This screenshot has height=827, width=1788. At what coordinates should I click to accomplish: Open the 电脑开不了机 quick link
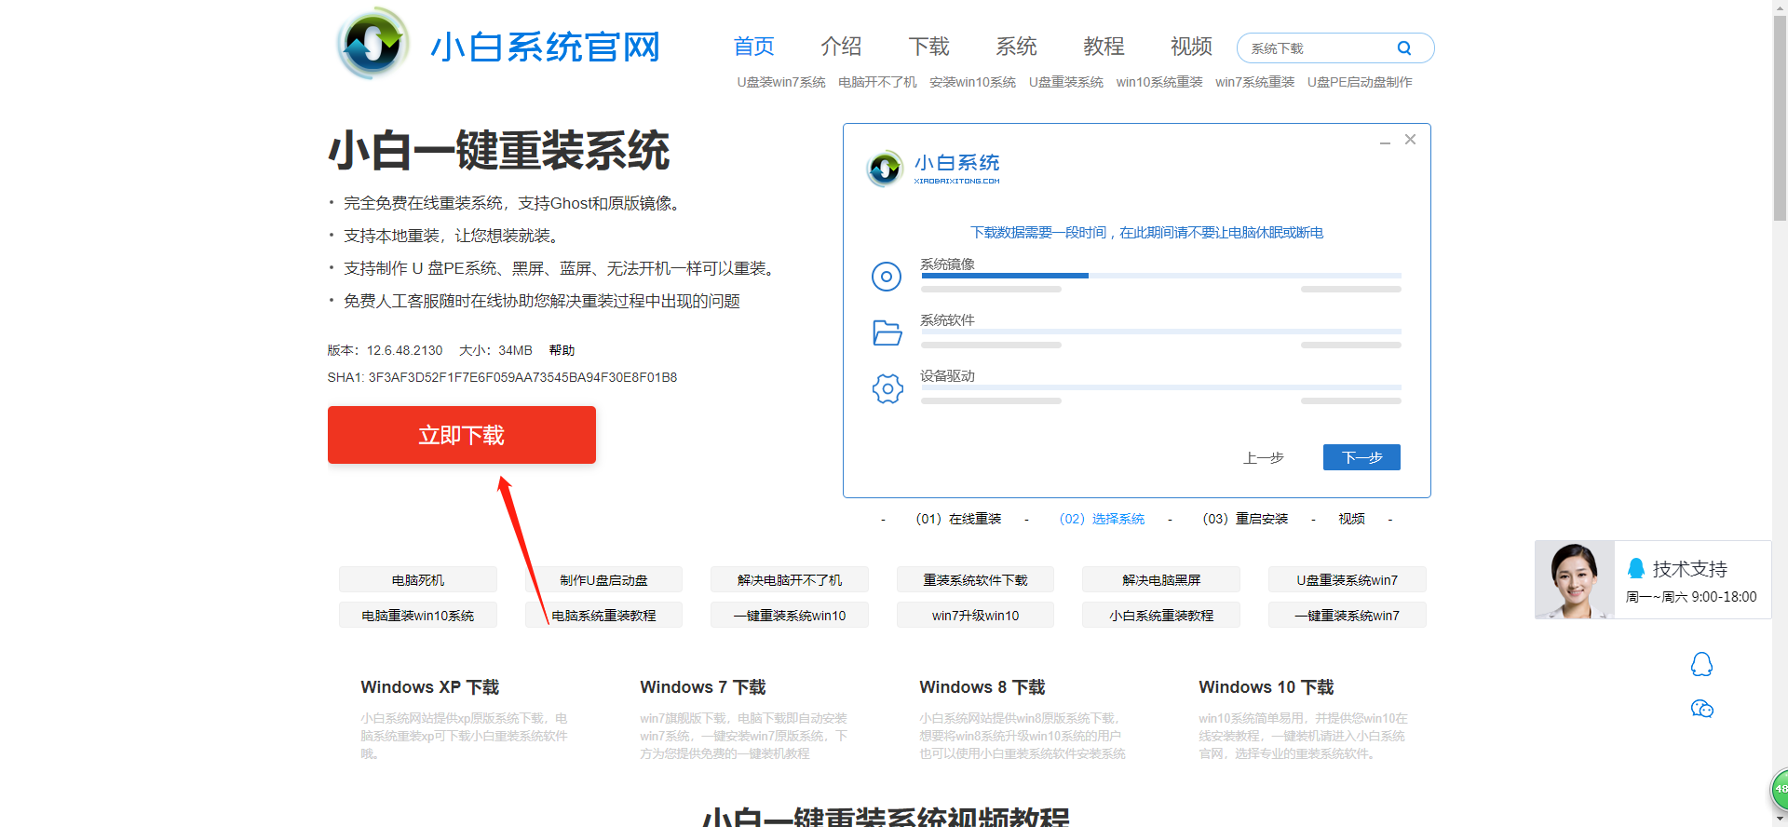[877, 82]
